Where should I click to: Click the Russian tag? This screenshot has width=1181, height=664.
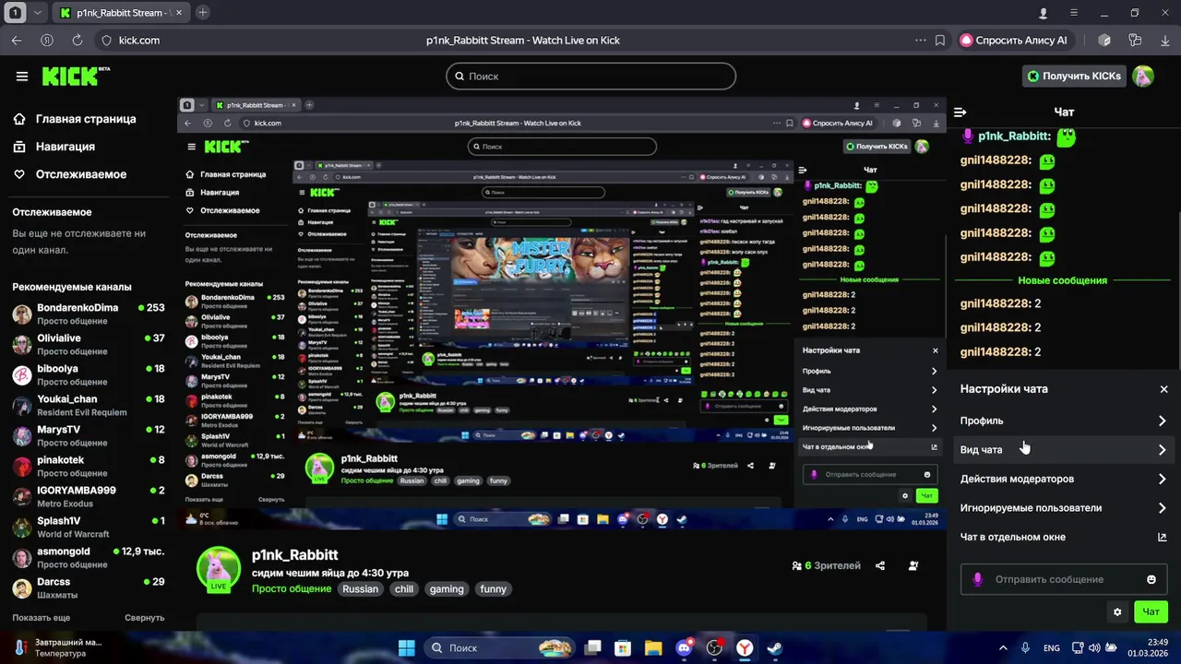point(360,589)
